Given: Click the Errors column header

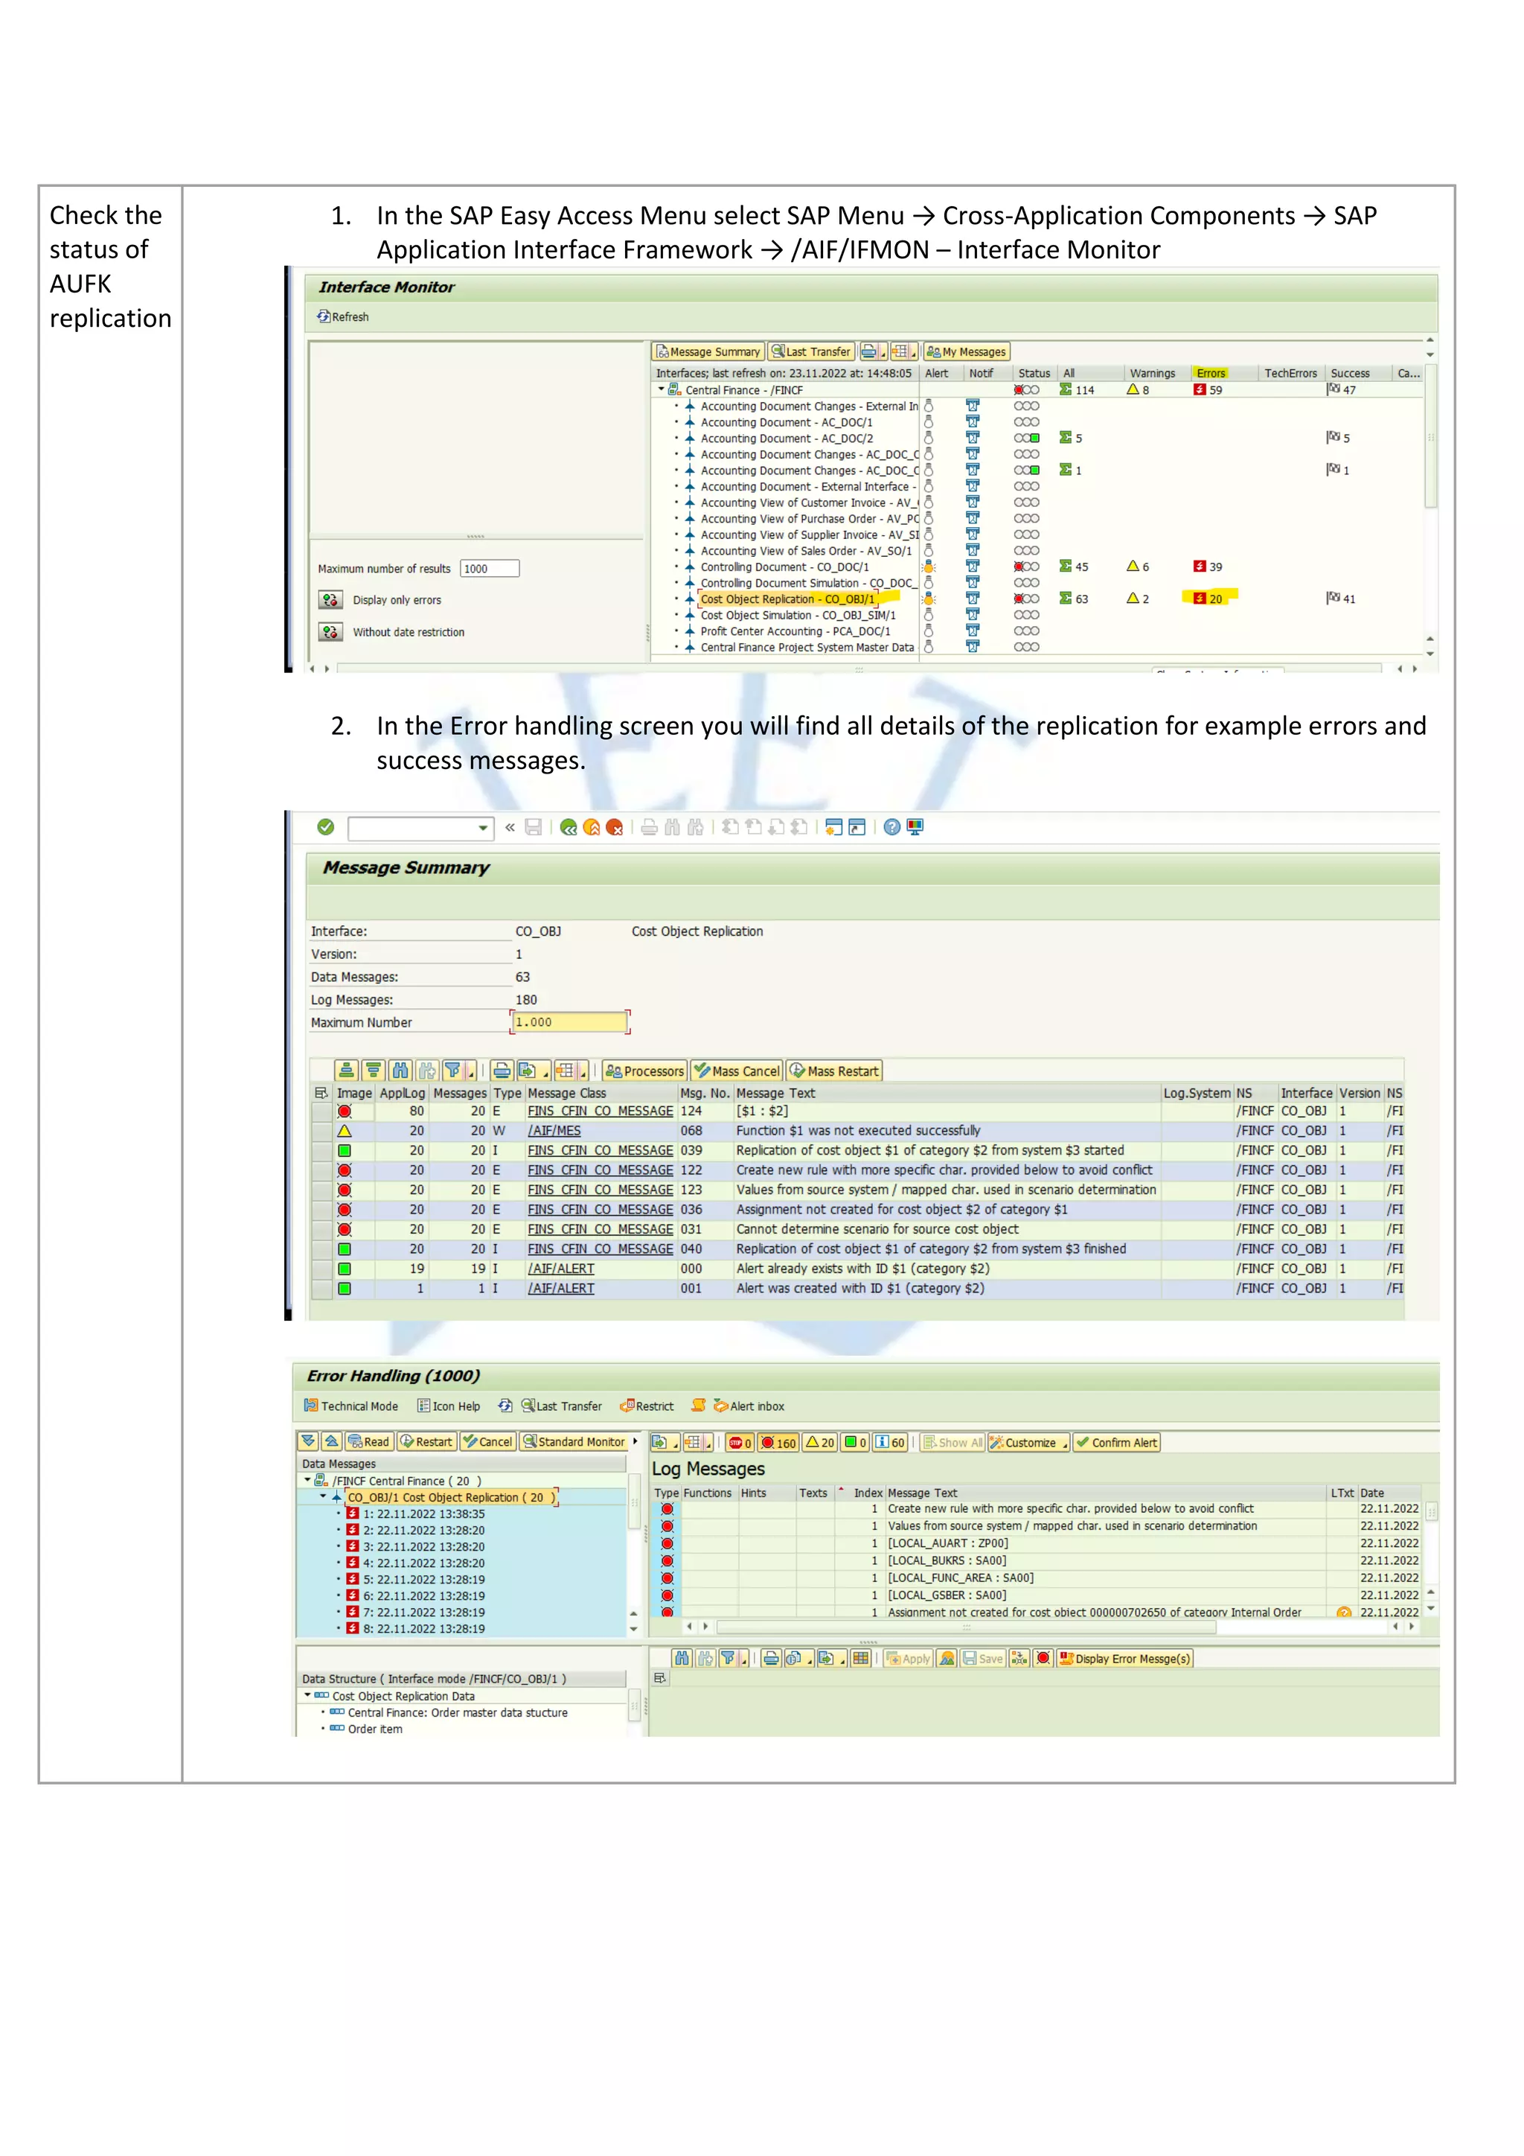Looking at the screenshot, I should (1211, 373).
